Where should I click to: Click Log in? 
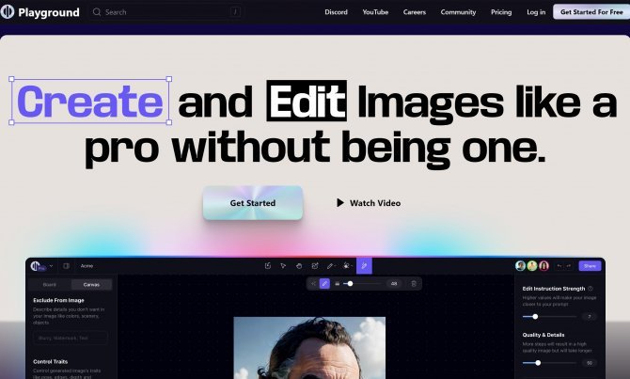coord(536,12)
